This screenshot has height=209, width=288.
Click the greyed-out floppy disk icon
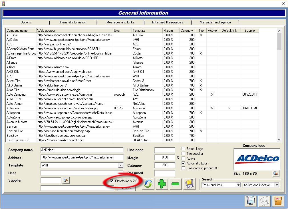[264, 201]
